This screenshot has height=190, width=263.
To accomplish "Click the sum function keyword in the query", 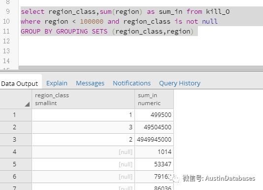I will 106,12.
